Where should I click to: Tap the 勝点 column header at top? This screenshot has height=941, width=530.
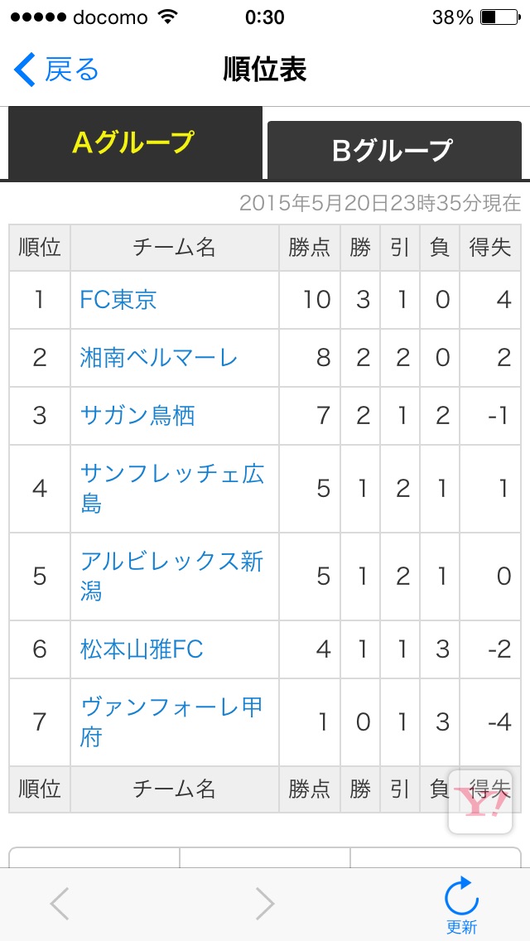(x=310, y=248)
